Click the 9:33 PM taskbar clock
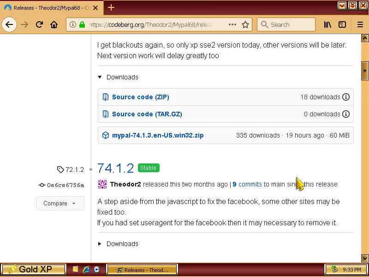The height and width of the screenshot is (277, 369). tap(352, 270)
